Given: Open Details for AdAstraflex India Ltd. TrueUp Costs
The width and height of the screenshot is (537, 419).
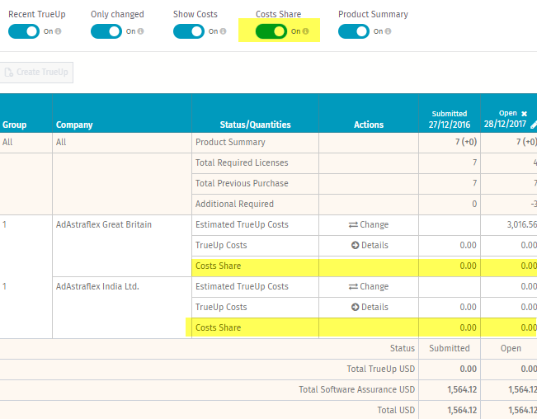Looking at the screenshot, I should [x=369, y=307].
